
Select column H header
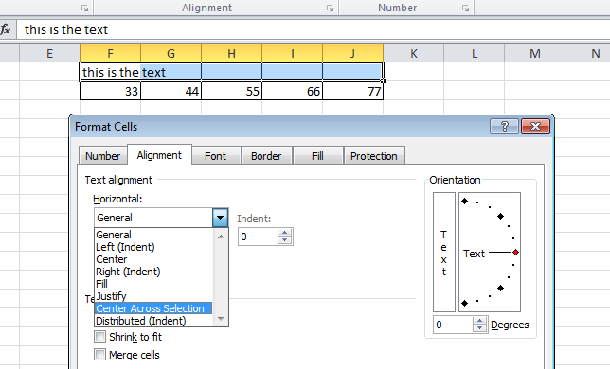(x=231, y=53)
